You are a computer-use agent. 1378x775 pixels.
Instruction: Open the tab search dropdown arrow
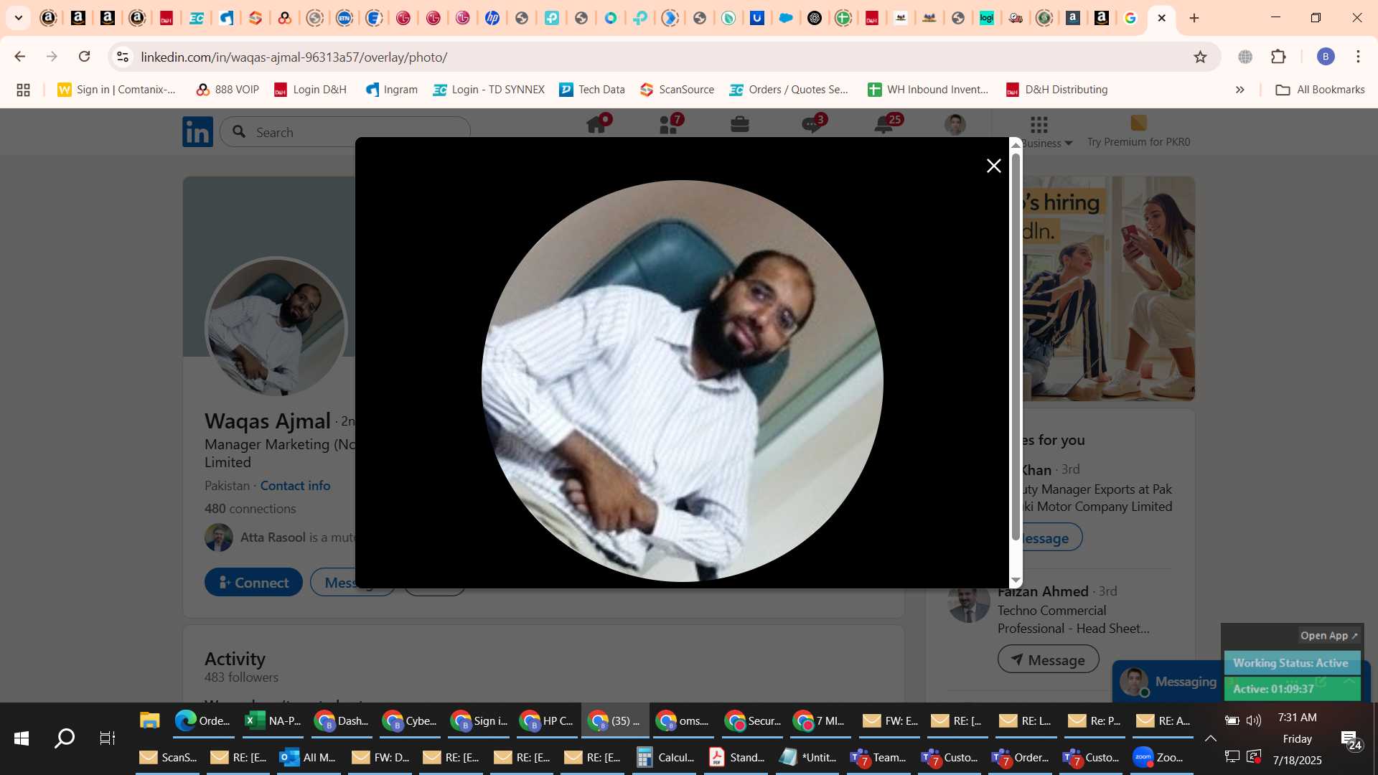click(x=18, y=18)
